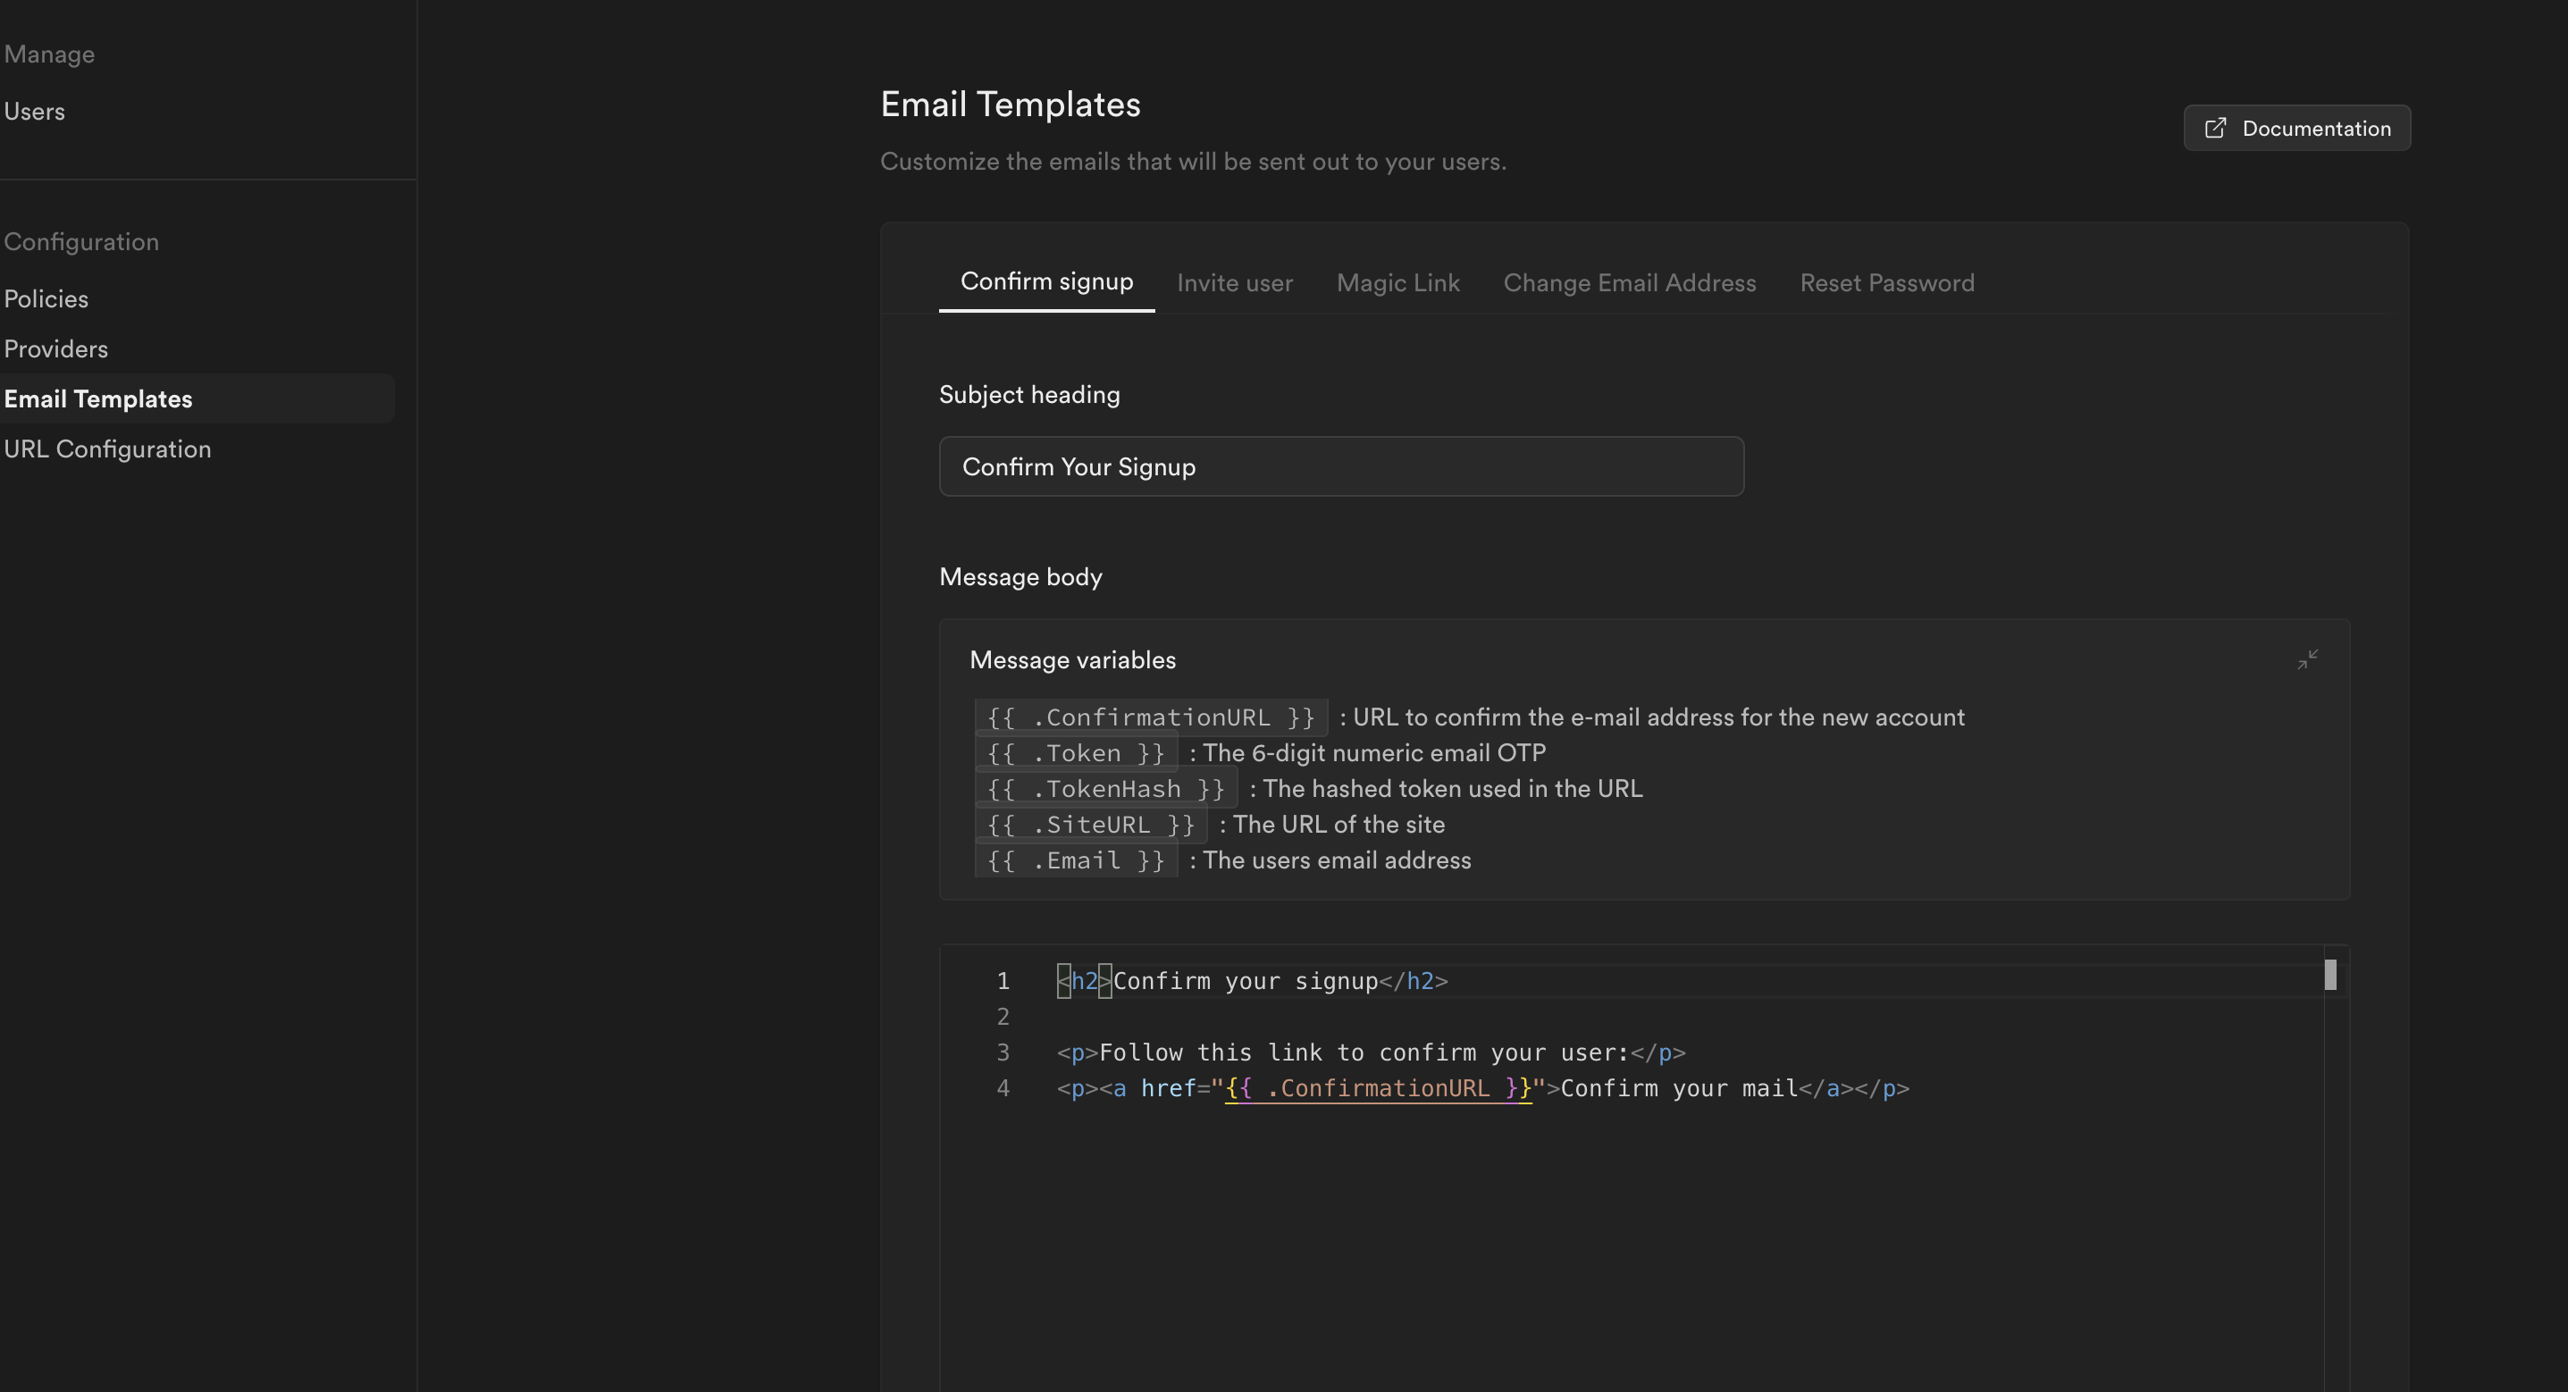Switch to the Invite user tab

coord(1234,283)
